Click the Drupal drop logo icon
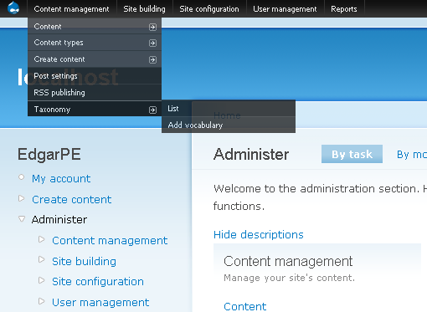427x312 pixels. tap(13, 8)
